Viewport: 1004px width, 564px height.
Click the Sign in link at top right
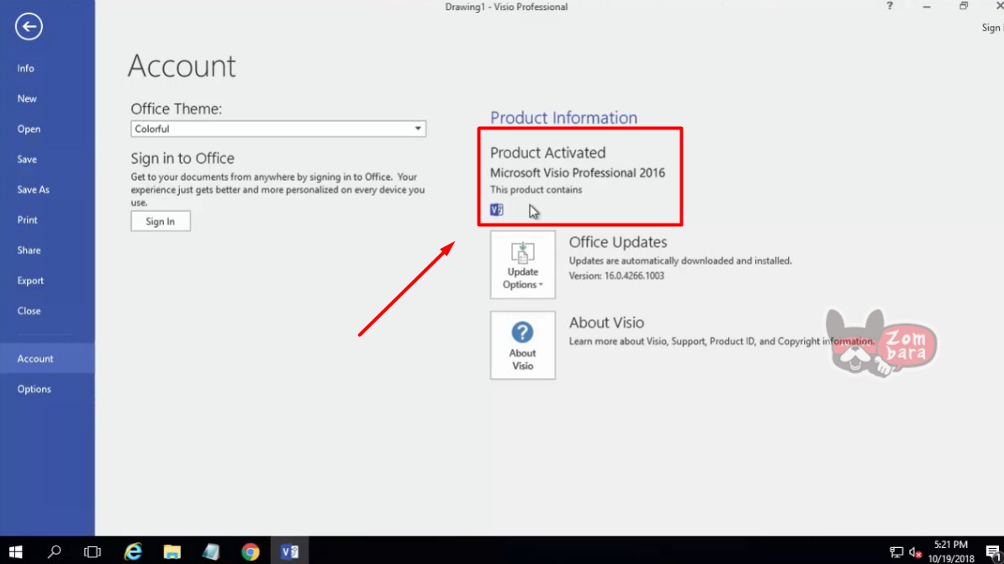pos(992,28)
